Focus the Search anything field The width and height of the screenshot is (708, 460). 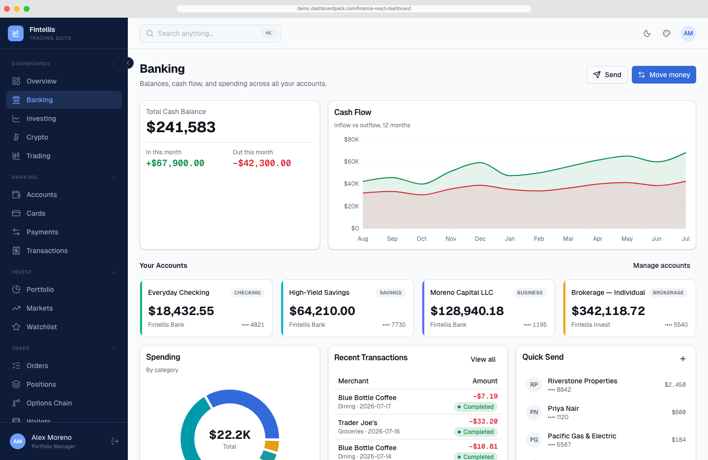[210, 33]
